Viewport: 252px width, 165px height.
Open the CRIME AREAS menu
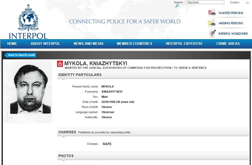(228, 44)
